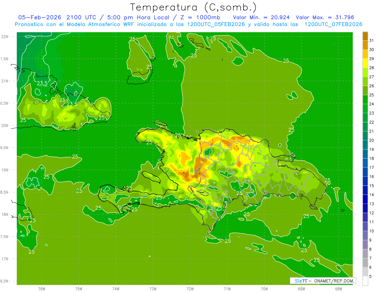This screenshot has width=380, height=293.
Task: Click the 18N latitude axis label
Action: [x=5, y=215]
